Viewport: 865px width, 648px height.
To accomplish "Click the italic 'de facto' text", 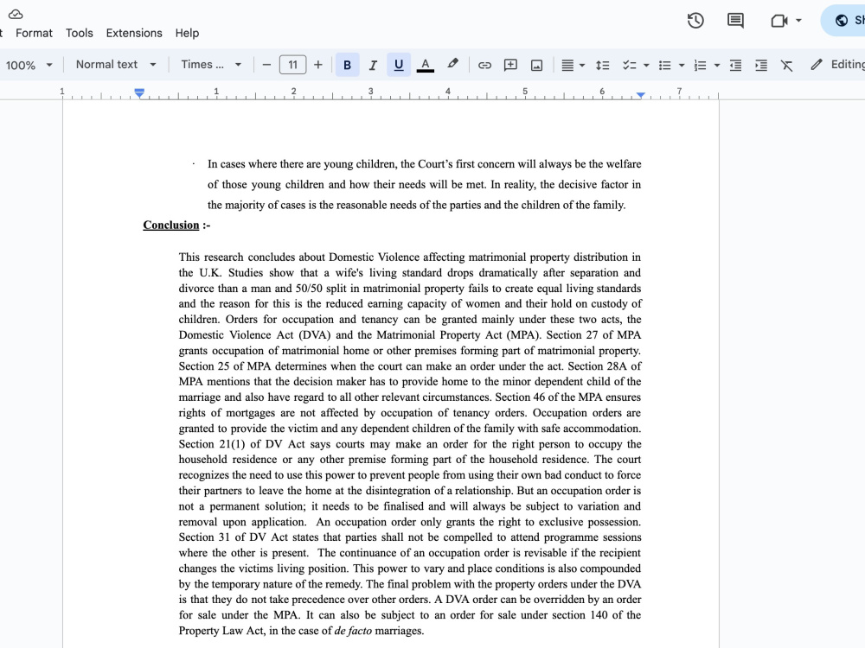I will 353,631.
